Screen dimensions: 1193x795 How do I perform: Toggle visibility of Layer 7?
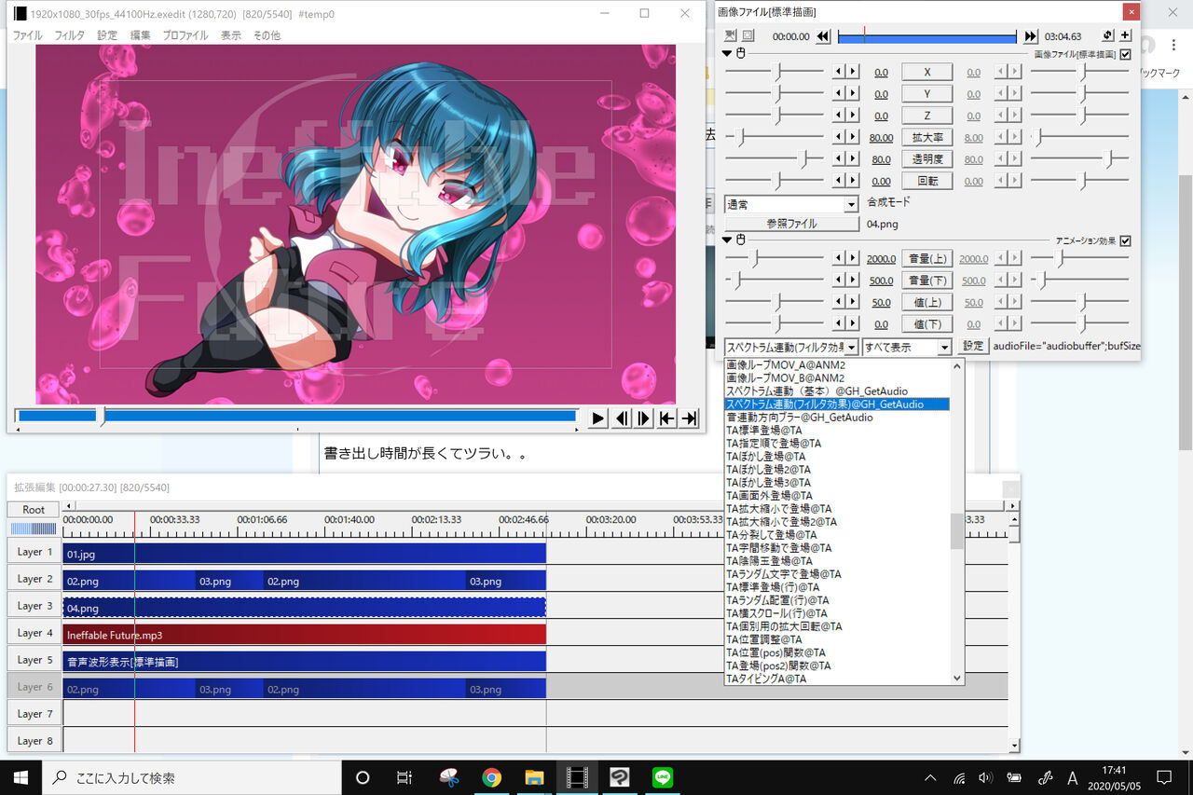point(34,714)
